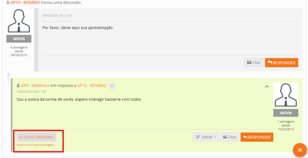The image size is (308, 158).
Task: Click the GESTOR badge under the left avatar
Action: point(19,39)
